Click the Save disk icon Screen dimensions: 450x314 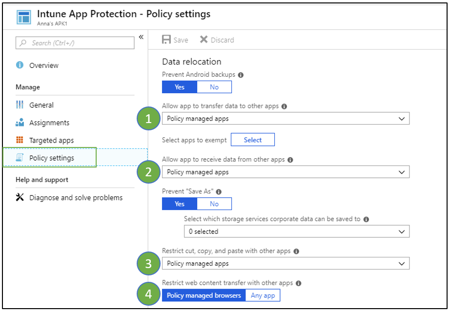(166, 40)
